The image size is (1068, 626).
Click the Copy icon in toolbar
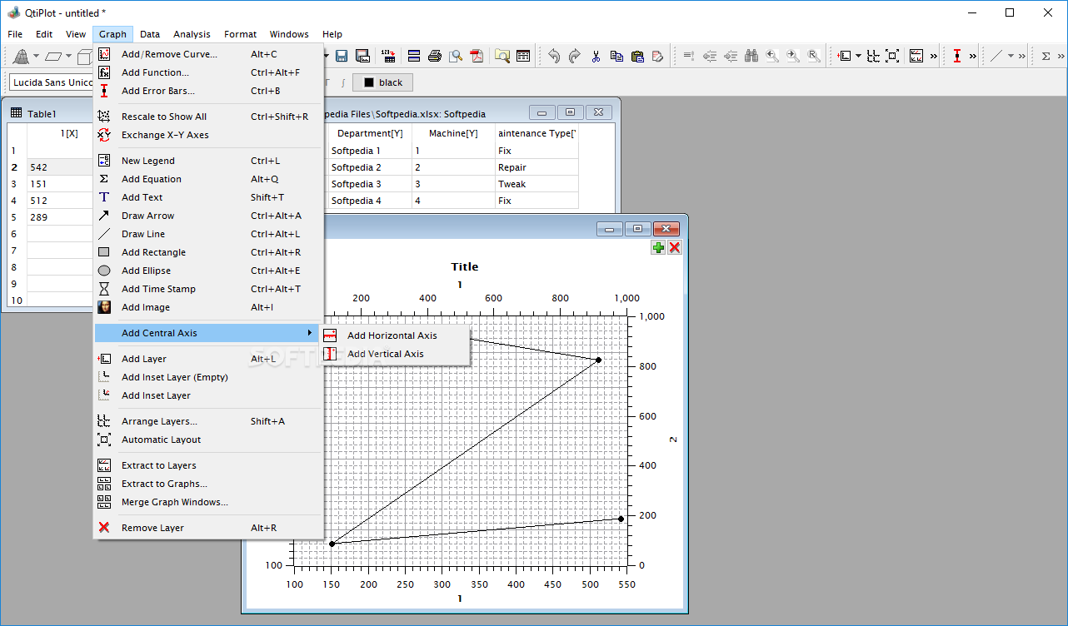point(616,56)
